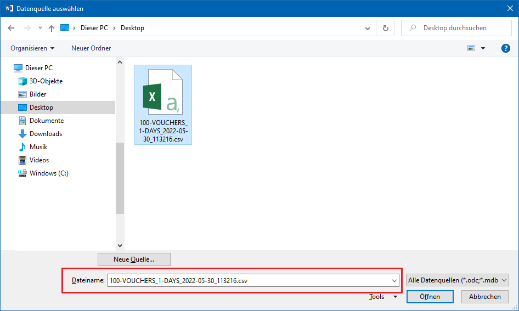The image size is (519, 311).
Task: Expand the address bar path dropdown
Action: pos(368,28)
